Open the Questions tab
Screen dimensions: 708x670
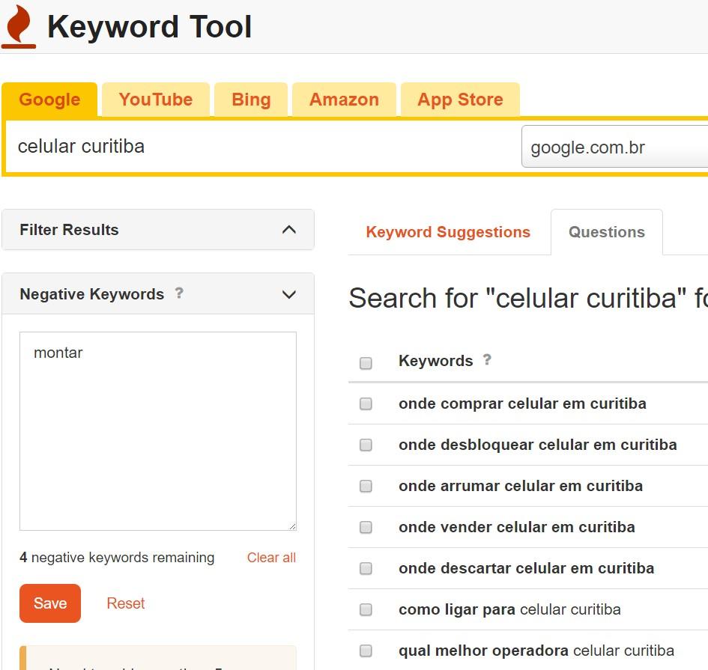[x=606, y=232]
